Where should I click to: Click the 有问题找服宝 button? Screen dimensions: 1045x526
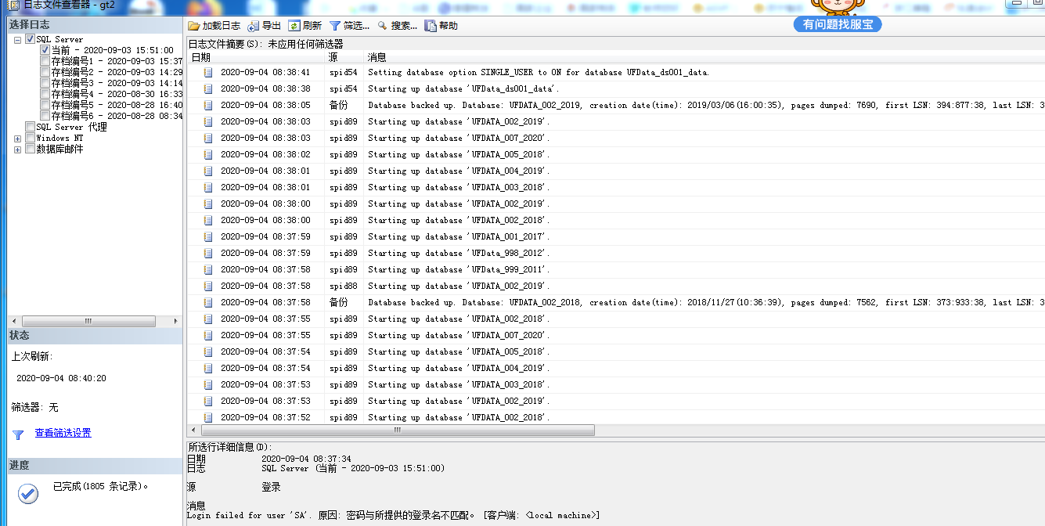838,25
